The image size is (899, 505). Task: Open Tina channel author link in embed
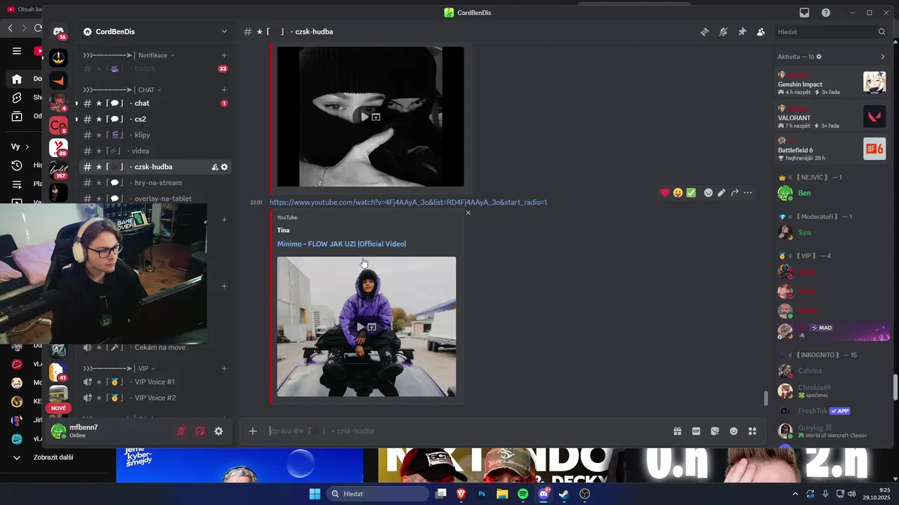[283, 230]
